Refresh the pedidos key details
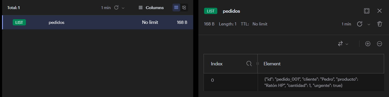389x97 pixels. (x=359, y=24)
